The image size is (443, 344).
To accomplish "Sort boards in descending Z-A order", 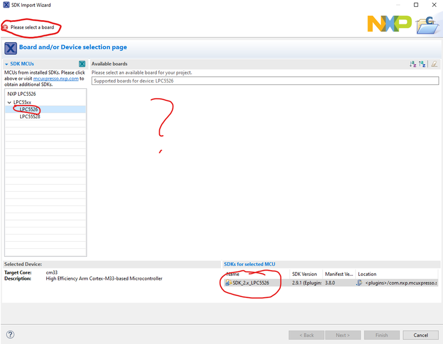I will tap(422, 64).
